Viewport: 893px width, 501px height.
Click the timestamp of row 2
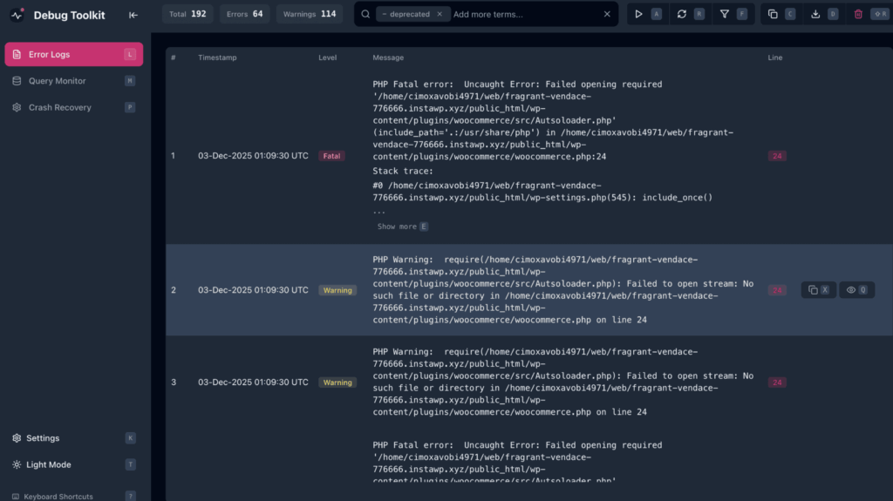[254, 290]
